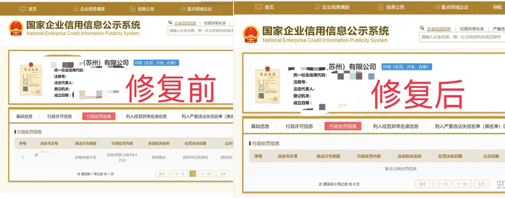Image resolution: width=505 pixels, height=198 pixels.
Task: Select 经营异常名录 search link in right screenshot
Action: point(472,29)
